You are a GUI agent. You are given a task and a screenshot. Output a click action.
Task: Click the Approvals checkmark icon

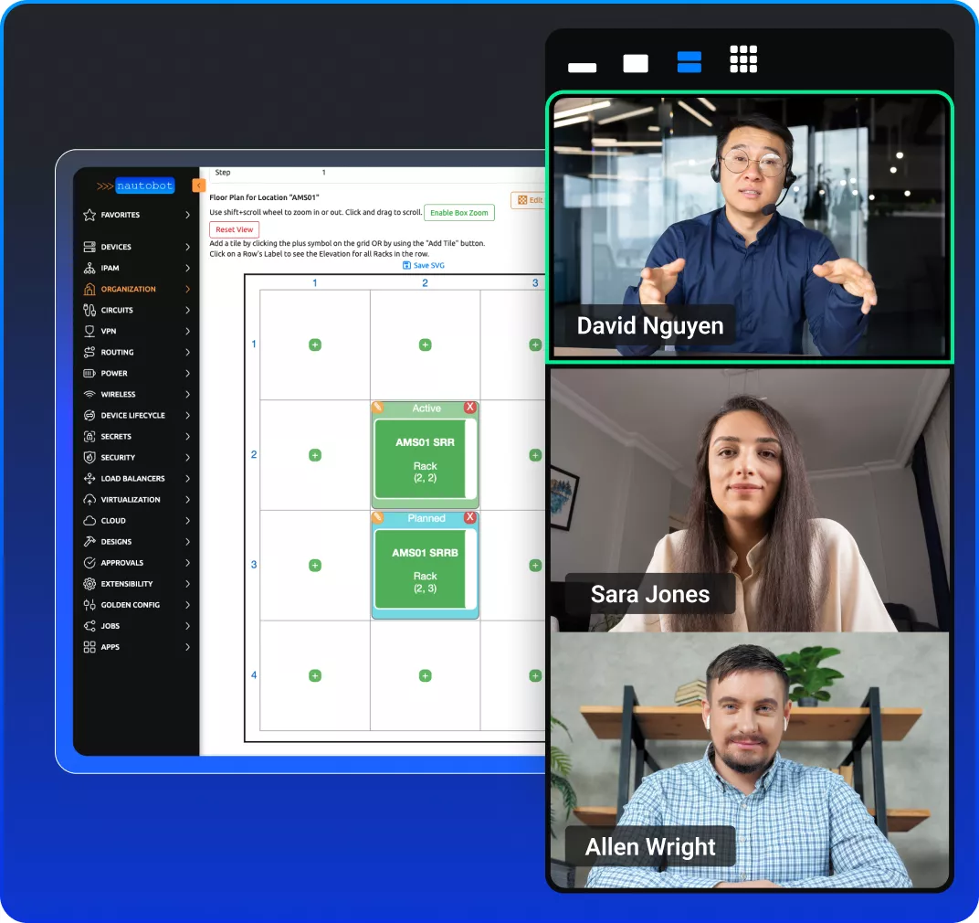pos(89,562)
